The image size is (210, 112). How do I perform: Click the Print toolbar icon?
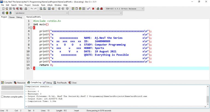point(25,9)
